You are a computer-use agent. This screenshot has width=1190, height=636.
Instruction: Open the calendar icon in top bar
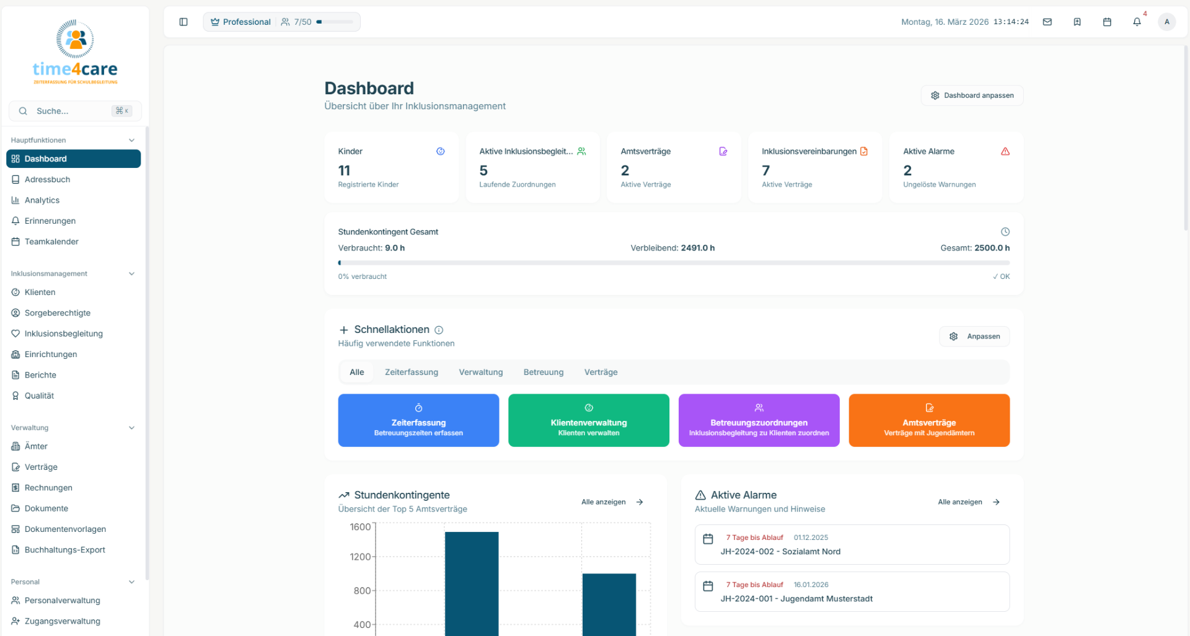(1107, 22)
